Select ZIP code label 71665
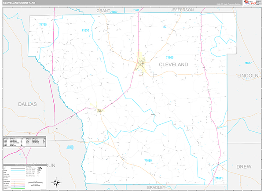Image resolution: width=264 pixels, height=191 pixels. pos(169,58)
